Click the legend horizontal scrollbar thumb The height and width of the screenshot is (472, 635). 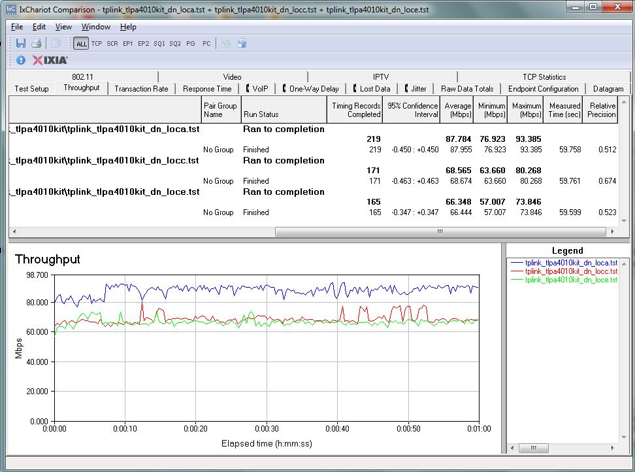point(534,448)
